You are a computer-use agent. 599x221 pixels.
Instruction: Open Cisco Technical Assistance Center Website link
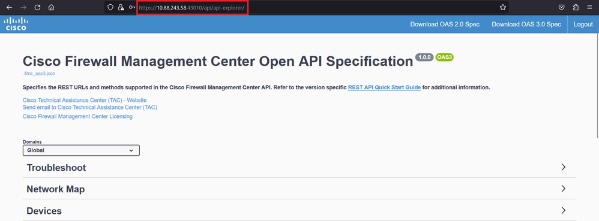tap(85, 100)
